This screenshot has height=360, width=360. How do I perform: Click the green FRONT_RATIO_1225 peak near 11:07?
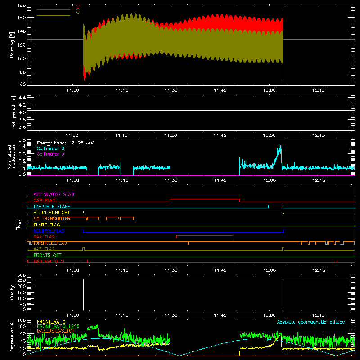pyautogui.click(x=93, y=327)
